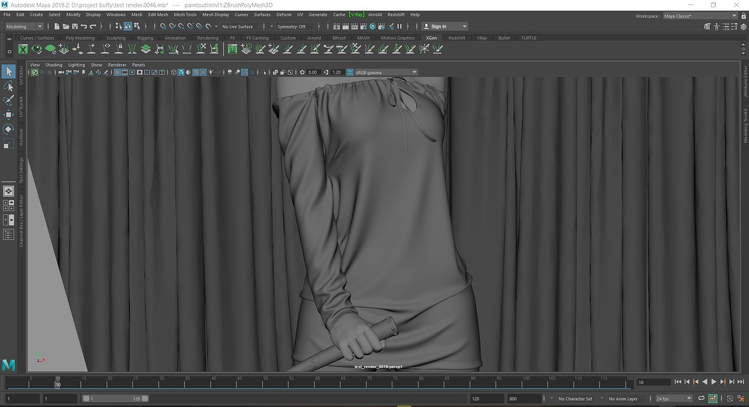Click the XGen stacked layers shelf icon
Image resolution: width=749 pixels, height=407 pixels.
pyautogui.click(x=146, y=49)
